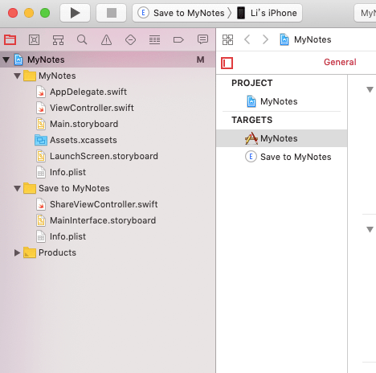376x373 pixels.
Task: Collapse the Save to MyNotes folder
Action: click(17, 188)
